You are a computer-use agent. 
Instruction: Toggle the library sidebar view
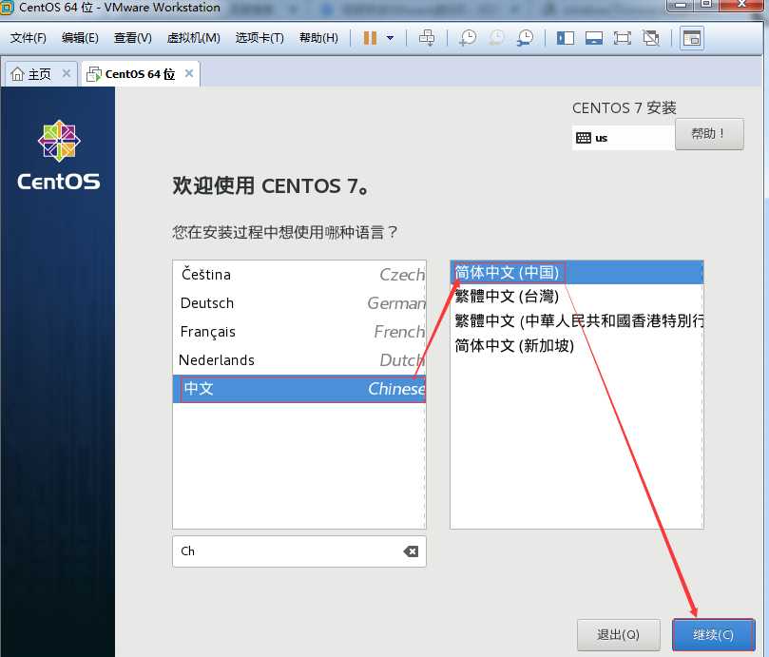click(566, 38)
